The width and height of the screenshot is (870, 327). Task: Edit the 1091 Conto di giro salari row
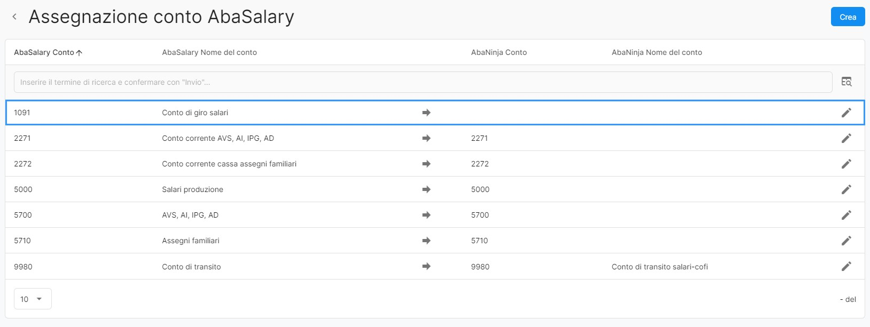[x=847, y=113]
